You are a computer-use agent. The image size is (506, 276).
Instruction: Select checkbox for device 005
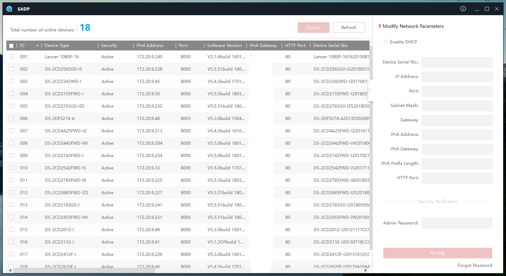11,106
